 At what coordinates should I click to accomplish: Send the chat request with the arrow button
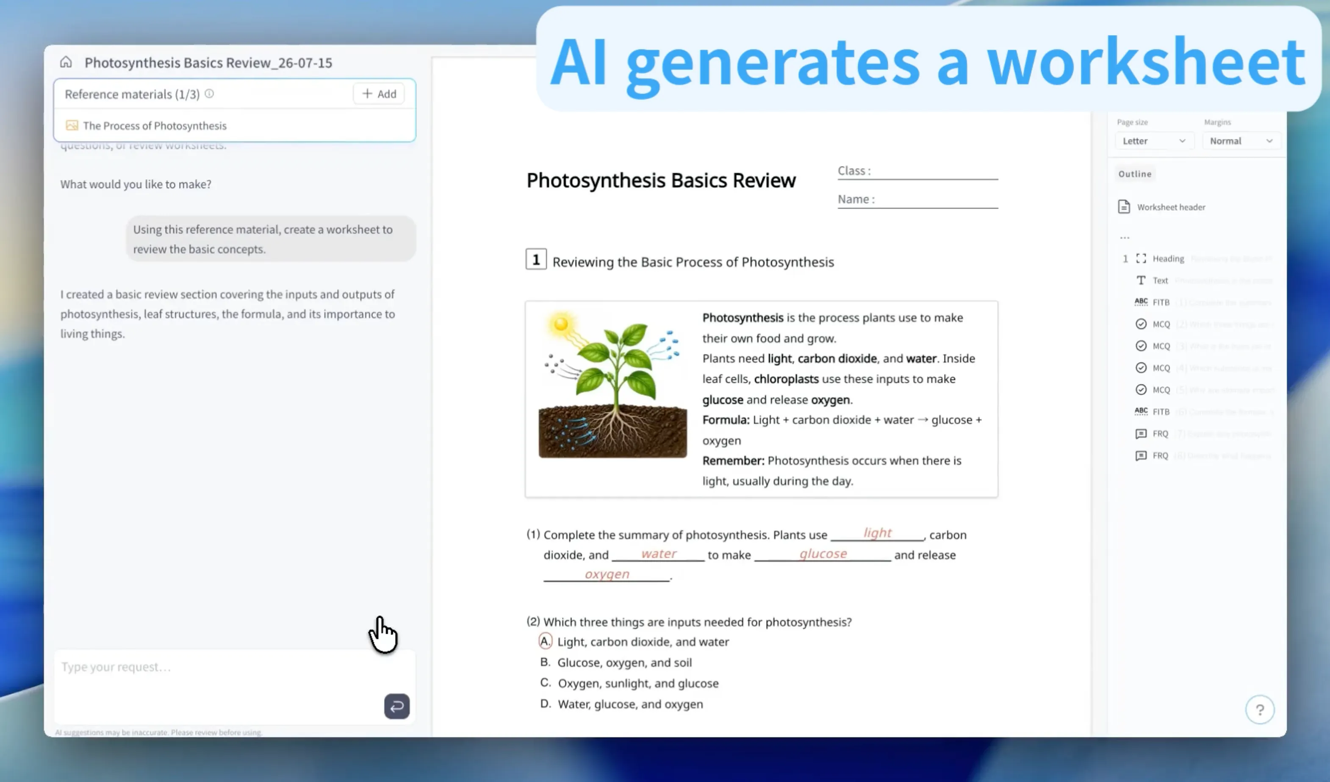pos(397,706)
